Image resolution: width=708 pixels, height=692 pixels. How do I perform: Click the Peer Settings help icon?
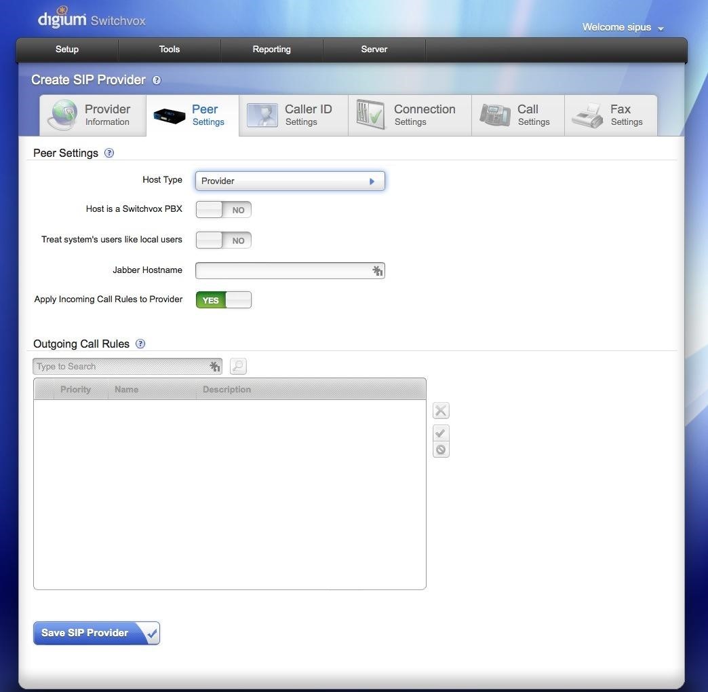point(109,153)
